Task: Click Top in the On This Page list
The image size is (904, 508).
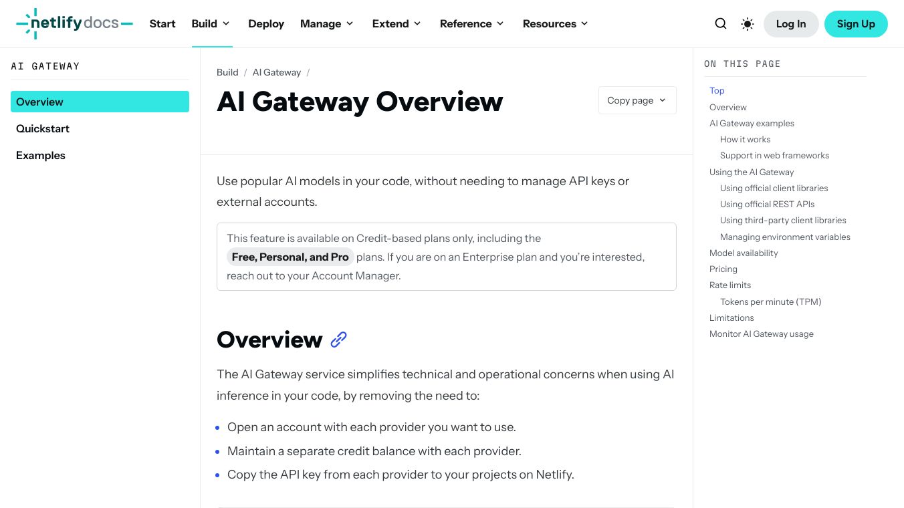Action: tap(717, 90)
